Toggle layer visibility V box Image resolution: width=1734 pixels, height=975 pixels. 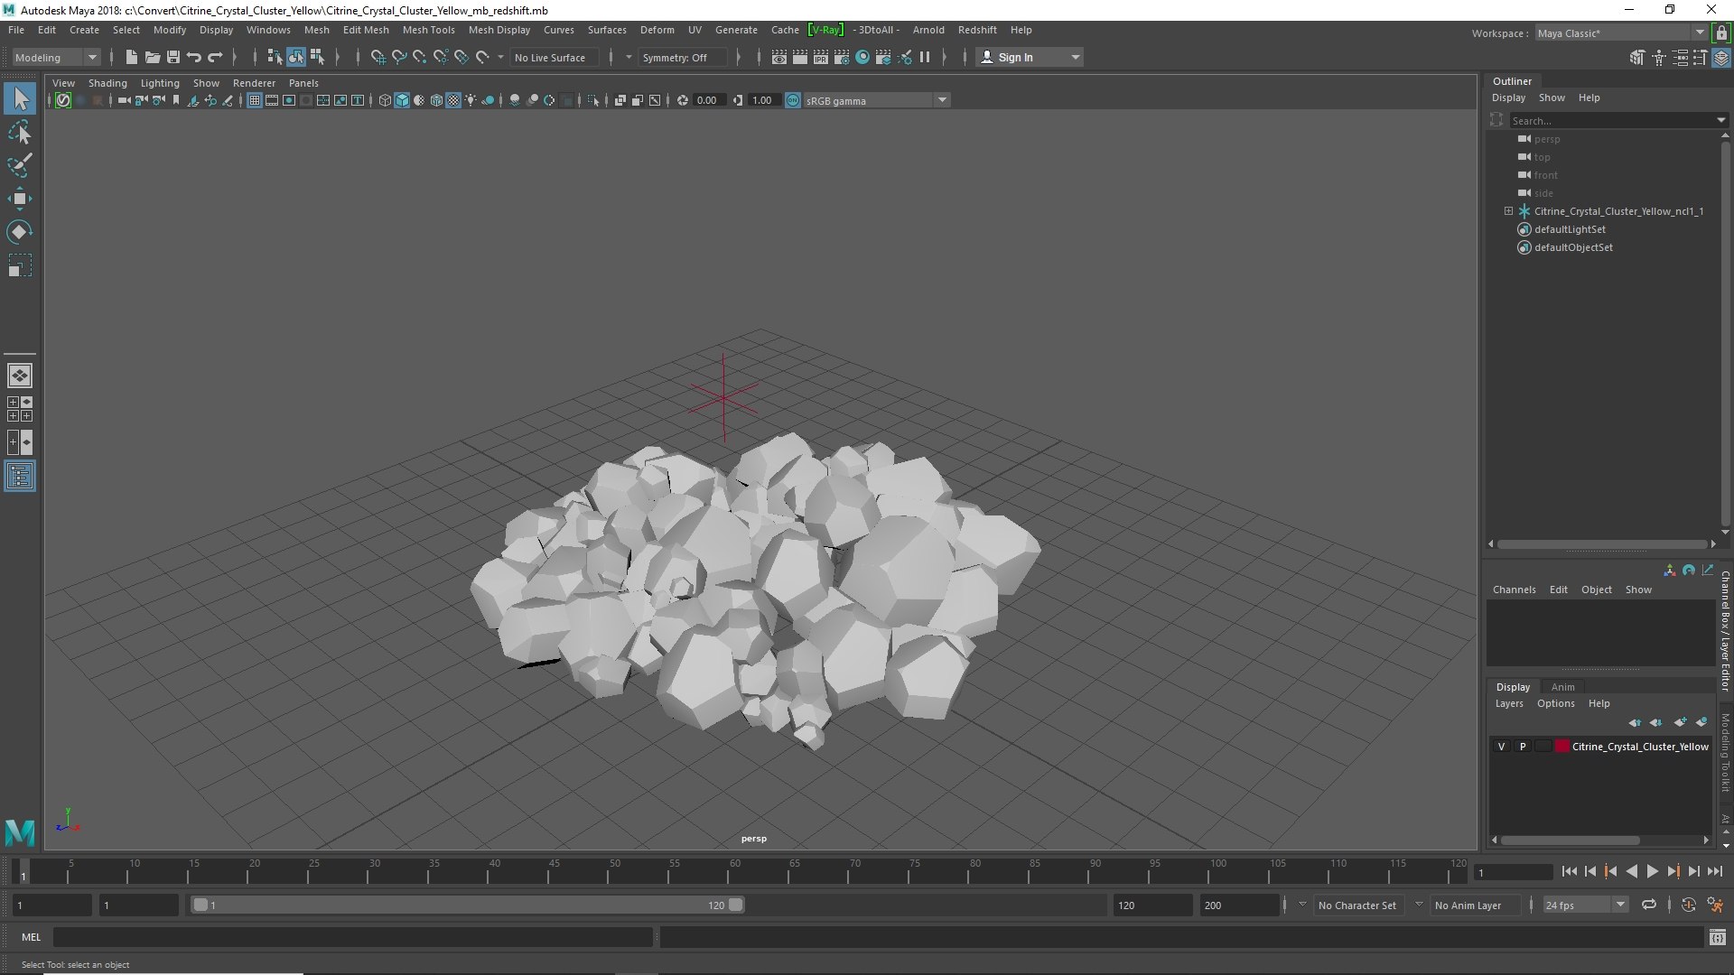1501,747
